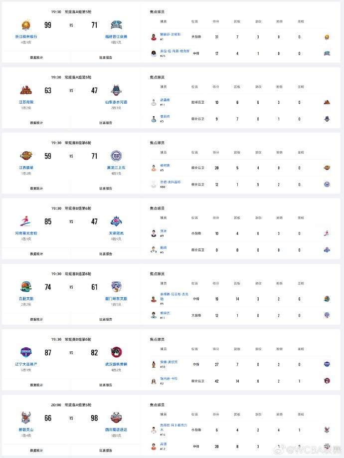Click the 江西赣晕 team name link

pos(26,168)
